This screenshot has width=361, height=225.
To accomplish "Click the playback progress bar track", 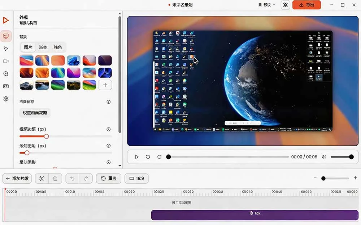I will pyautogui.click(x=229, y=157).
